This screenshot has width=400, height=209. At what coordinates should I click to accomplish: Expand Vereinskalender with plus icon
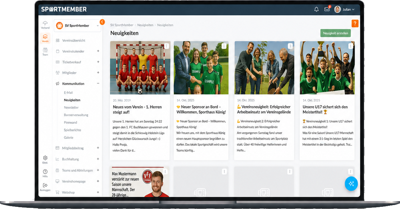click(98, 51)
